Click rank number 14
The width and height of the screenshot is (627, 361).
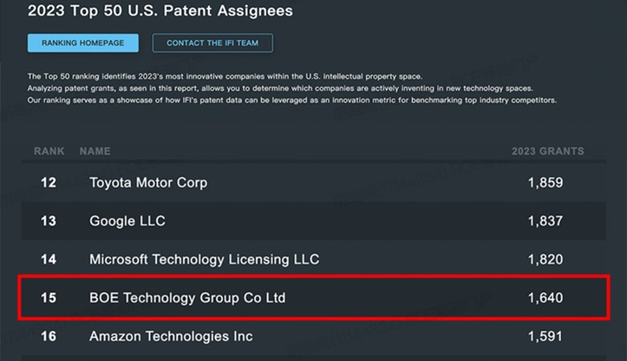[x=49, y=259]
